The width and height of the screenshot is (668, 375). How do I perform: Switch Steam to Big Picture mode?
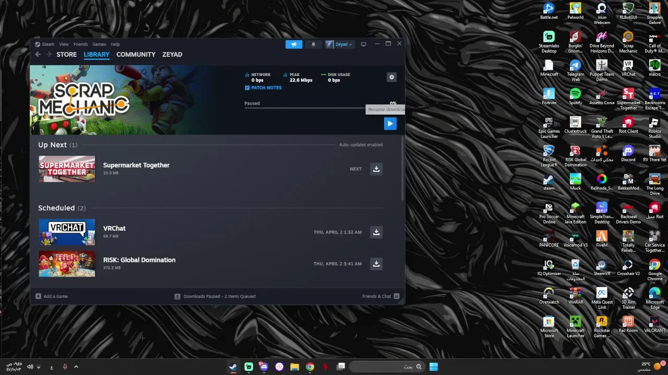[364, 44]
